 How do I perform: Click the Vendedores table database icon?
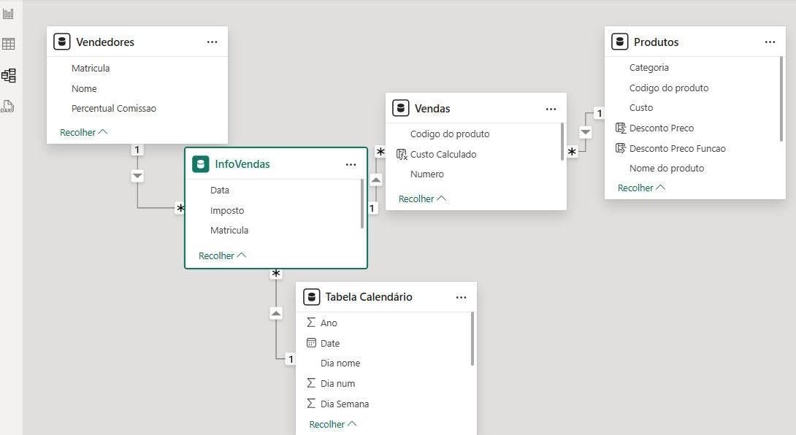(x=62, y=42)
